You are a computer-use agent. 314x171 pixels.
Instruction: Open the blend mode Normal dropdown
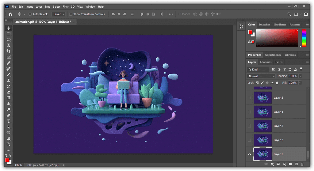(x=261, y=76)
